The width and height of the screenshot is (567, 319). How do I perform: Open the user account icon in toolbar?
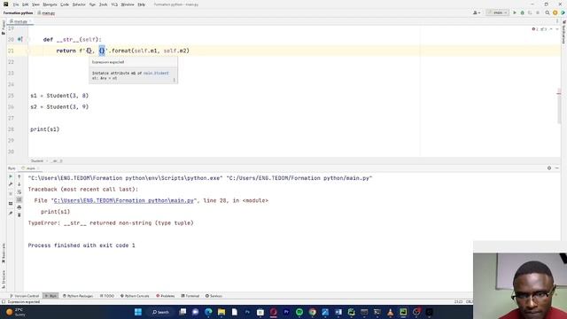click(x=477, y=12)
